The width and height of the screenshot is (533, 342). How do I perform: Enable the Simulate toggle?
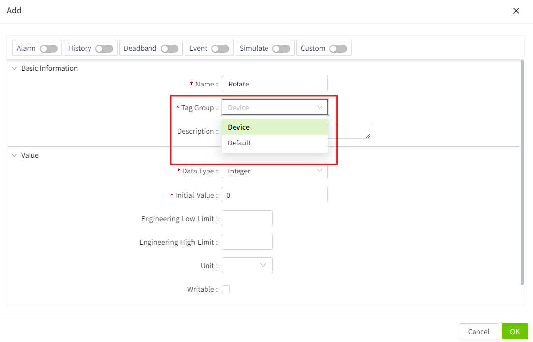pyautogui.click(x=281, y=48)
